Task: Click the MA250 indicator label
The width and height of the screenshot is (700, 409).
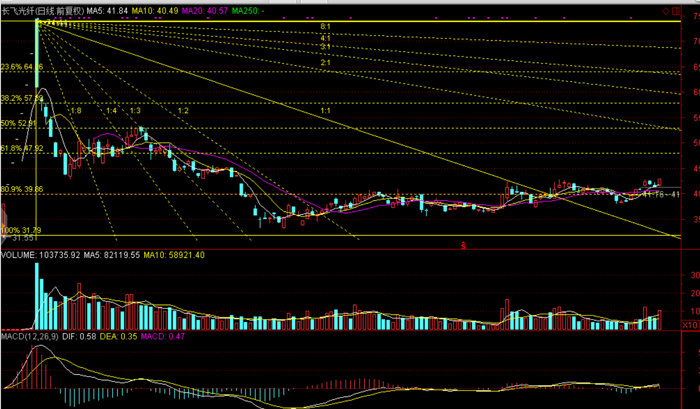Action: tap(248, 11)
